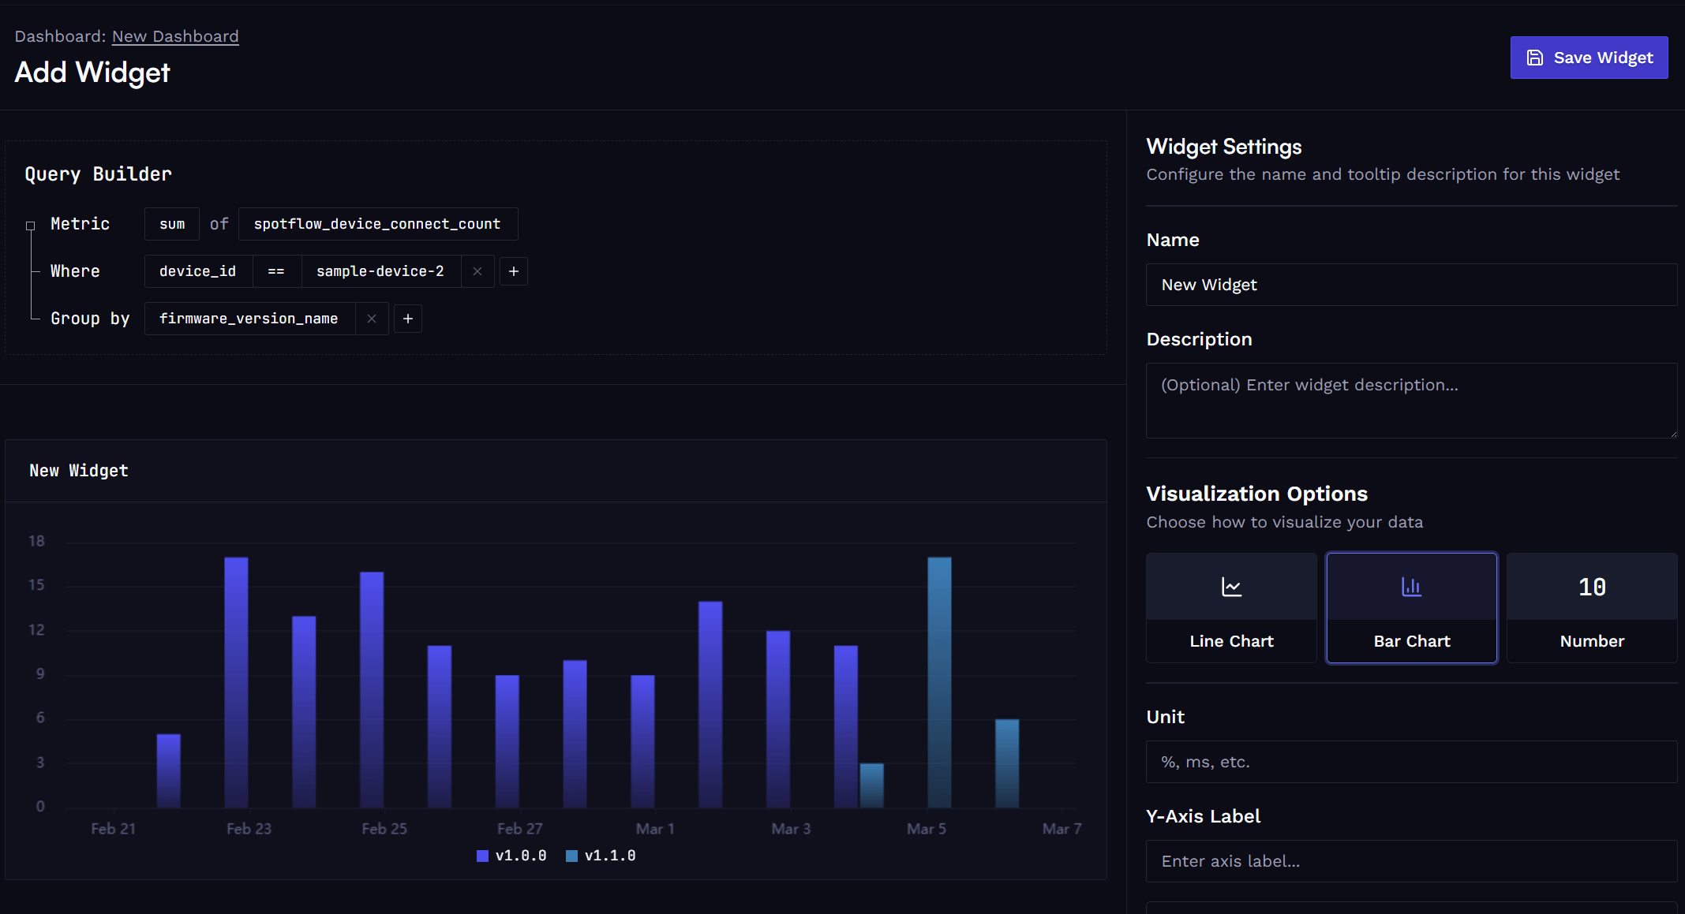Remove firmware_version_name grouping with the × icon
1685x914 pixels.
point(372,319)
